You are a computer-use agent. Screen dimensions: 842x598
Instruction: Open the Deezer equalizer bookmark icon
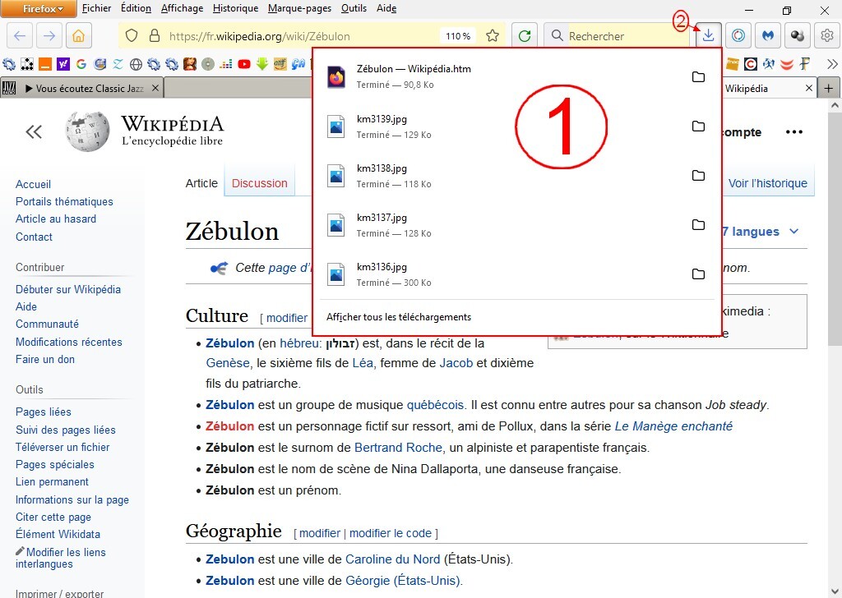tap(226, 64)
